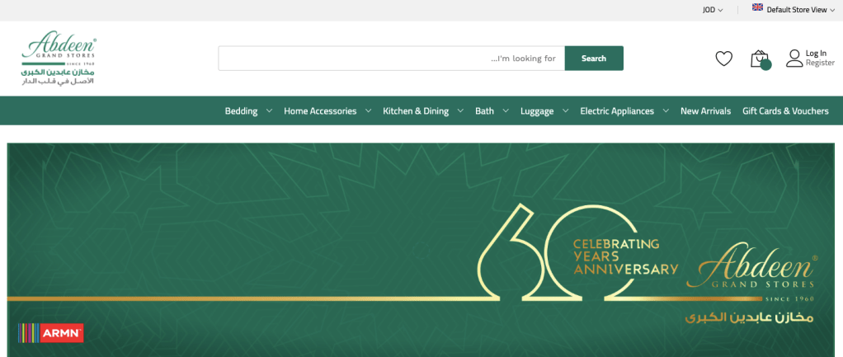
Task: Focus the "I'm looking for" search field
Action: tap(391, 59)
